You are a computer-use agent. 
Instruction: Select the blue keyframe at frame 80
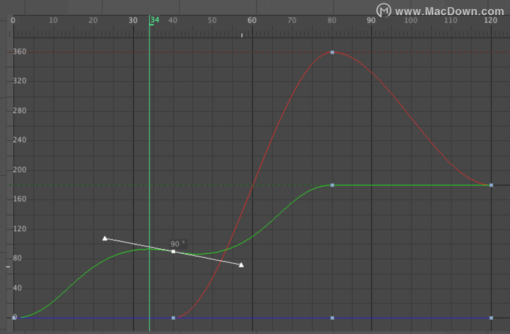click(332, 318)
